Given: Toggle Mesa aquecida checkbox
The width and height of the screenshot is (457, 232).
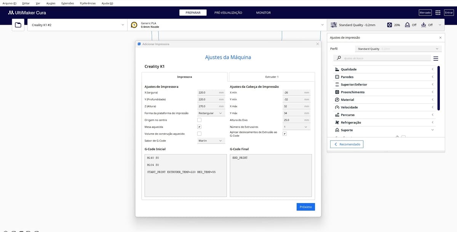Looking at the screenshot, I should coord(199,127).
